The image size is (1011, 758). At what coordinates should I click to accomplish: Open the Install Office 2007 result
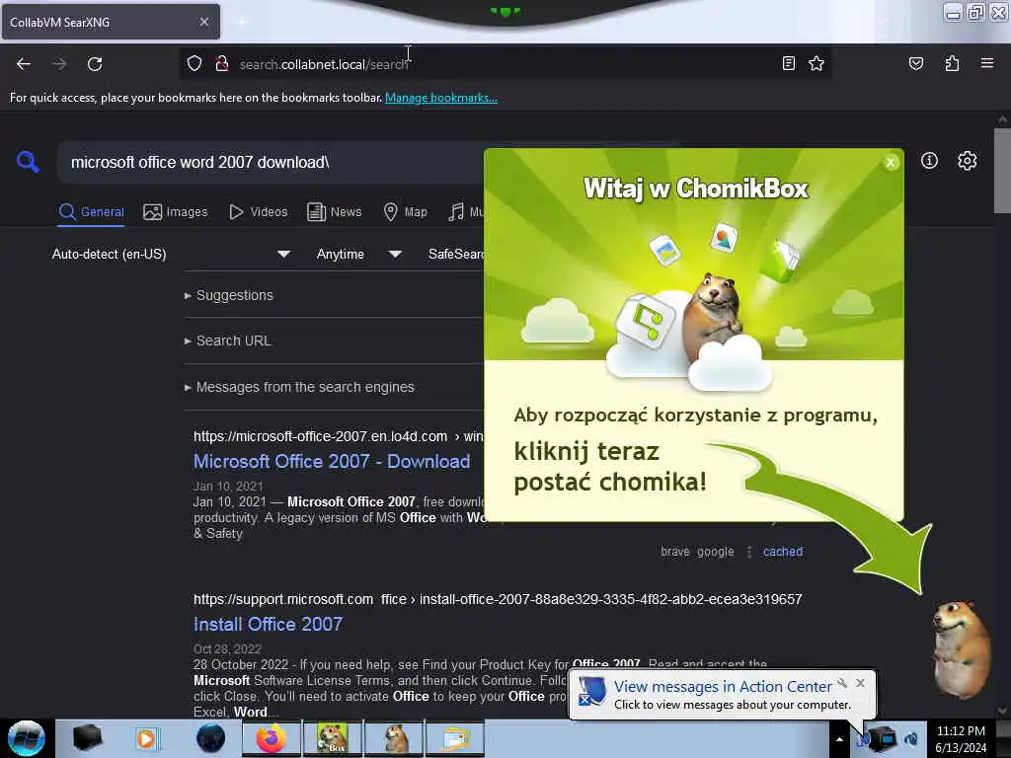point(268,624)
